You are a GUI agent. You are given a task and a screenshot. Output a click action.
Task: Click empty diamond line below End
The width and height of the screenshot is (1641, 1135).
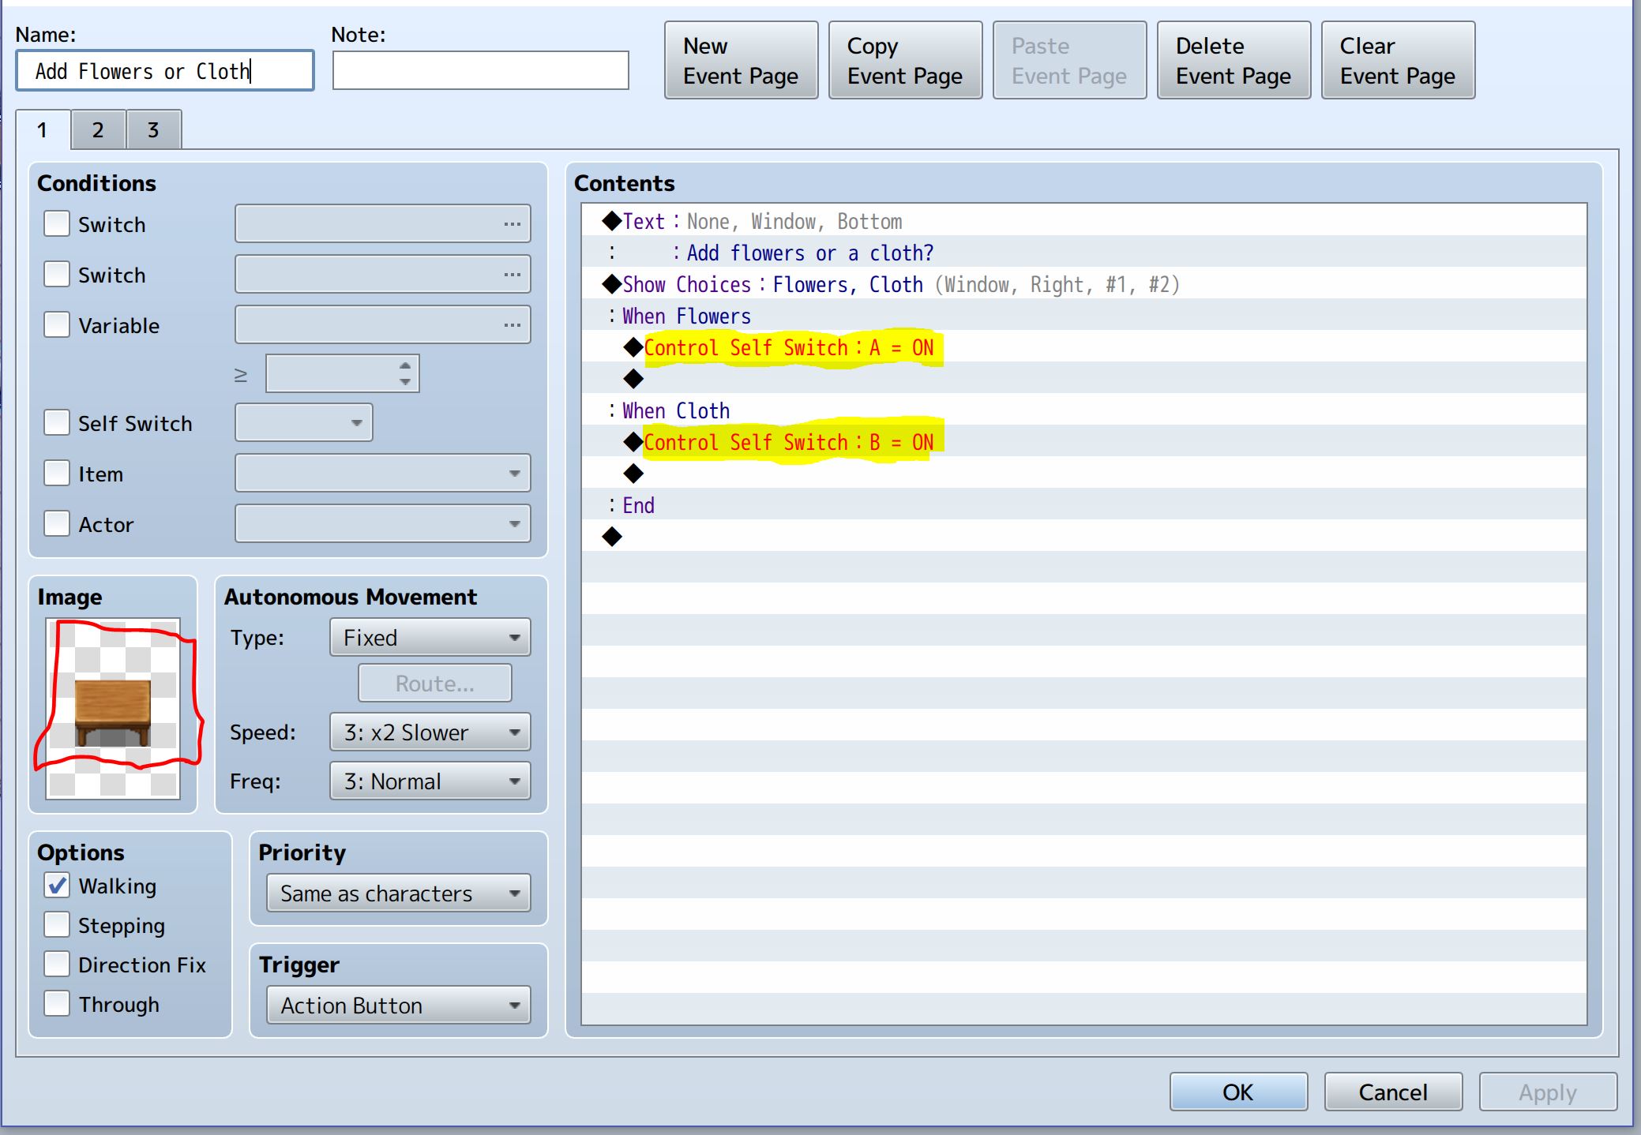click(613, 538)
